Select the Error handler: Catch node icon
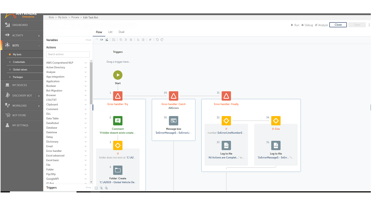This screenshot has width=372, height=209. click(x=174, y=96)
